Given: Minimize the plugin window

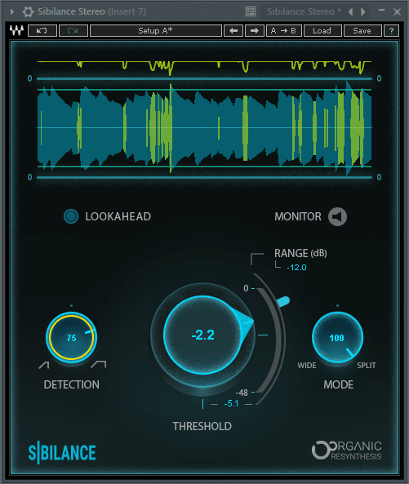Looking at the screenshot, I should (x=381, y=11).
